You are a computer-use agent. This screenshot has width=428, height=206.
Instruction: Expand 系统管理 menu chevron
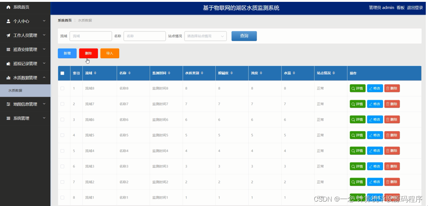tap(44, 118)
